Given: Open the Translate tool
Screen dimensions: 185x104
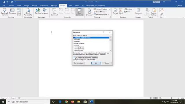Looking at the screenshot, I should click(x=38, y=12).
